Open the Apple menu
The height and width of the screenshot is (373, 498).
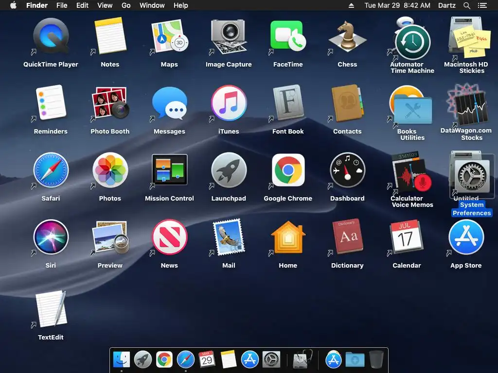(13, 5)
